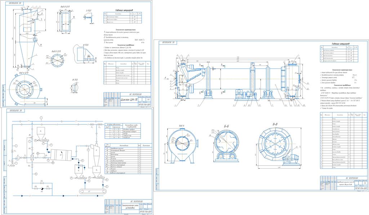Select the Вид А end view on dryer sheet

182,146
